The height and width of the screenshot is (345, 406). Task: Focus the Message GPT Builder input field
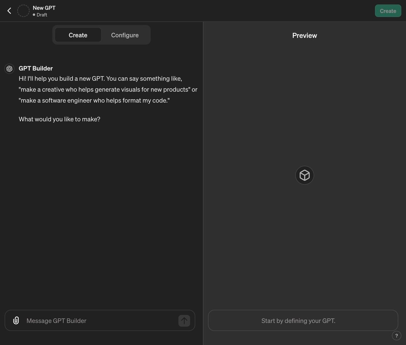[100, 320]
